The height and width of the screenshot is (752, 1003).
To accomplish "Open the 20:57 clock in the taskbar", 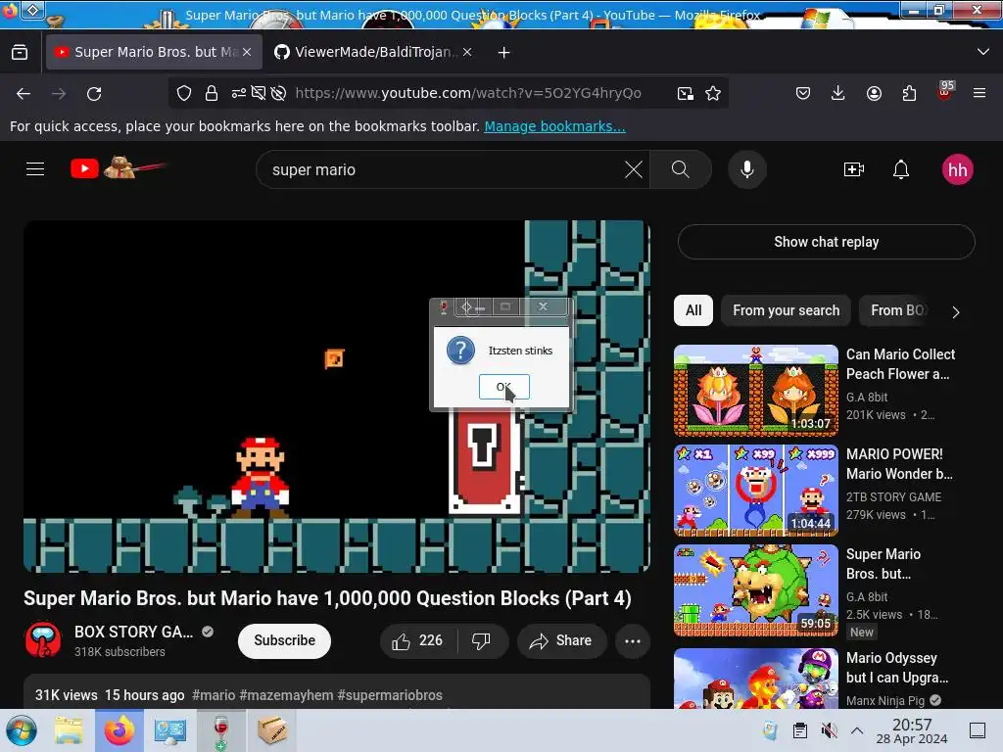I will pyautogui.click(x=912, y=730).
